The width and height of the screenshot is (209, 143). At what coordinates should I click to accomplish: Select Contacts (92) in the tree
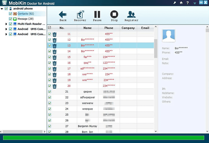pos(26,14)
